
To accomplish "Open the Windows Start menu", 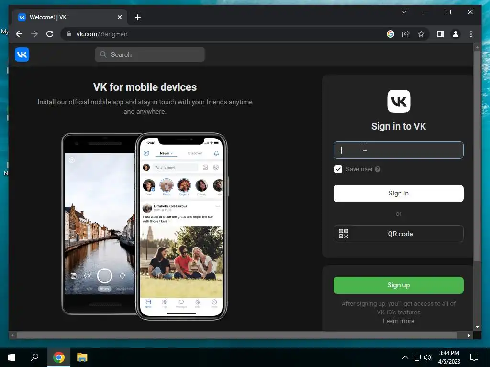I will click(x=11, y=357).
